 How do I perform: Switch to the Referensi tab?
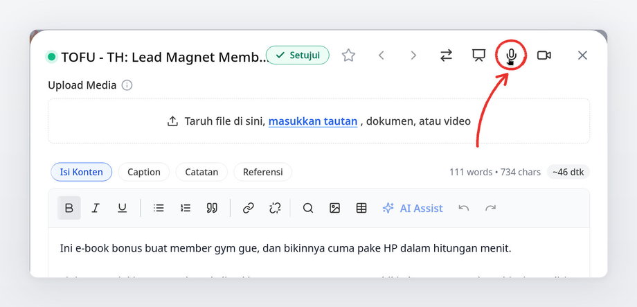[263, 172]
